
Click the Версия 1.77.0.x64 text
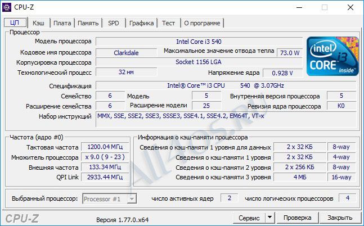[122, 220]
